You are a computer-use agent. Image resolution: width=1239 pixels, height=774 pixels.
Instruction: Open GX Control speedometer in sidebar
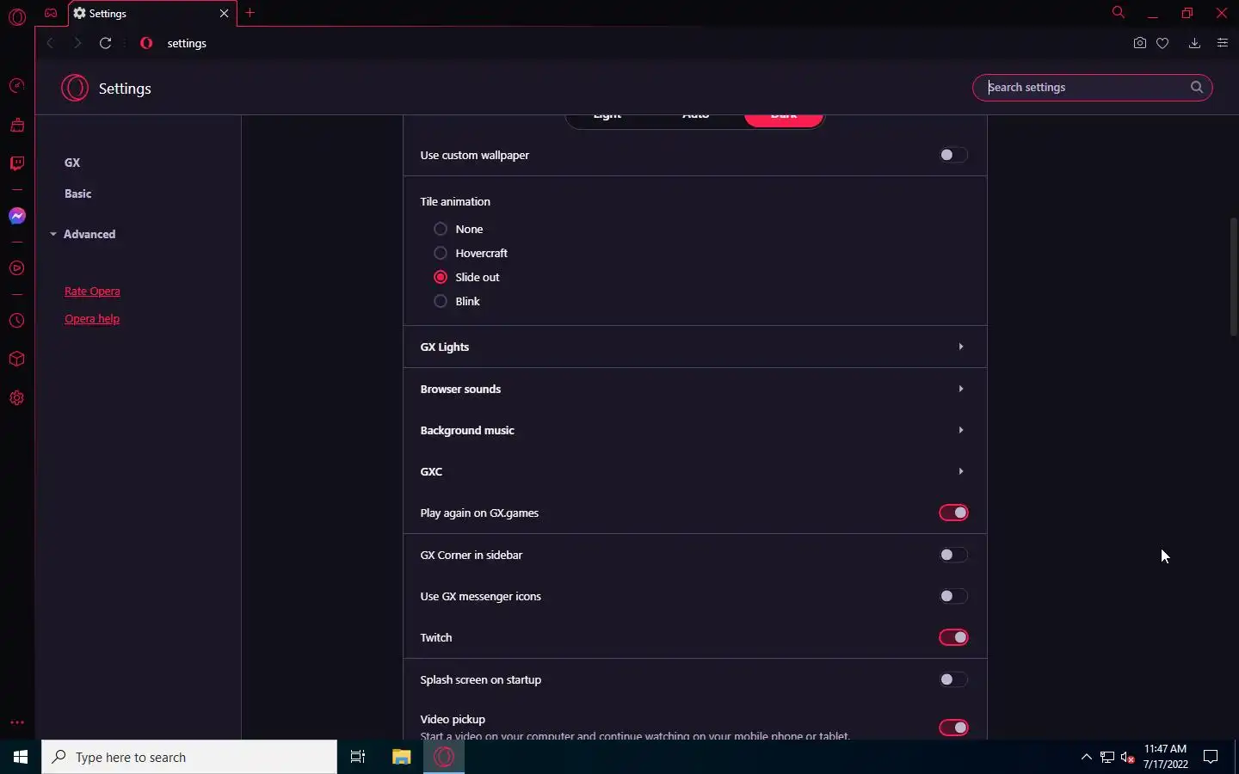point(16,86)
